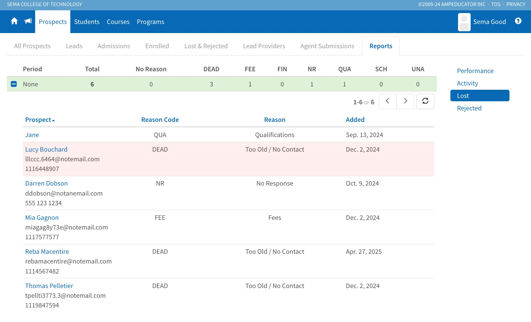531x322 pixels.
Task: Open prospect Lucy Bouchard
Action: pyautogui.click(x=46, y=149)
